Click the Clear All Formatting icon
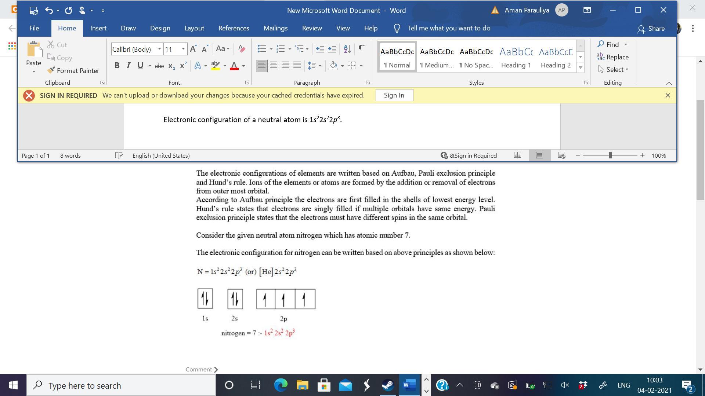705x396 pixels. click(242, 49)
